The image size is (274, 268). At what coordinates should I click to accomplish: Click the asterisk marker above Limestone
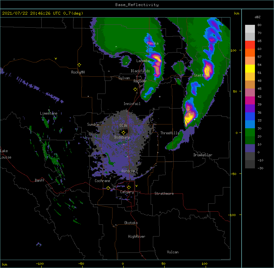(49, 110)
